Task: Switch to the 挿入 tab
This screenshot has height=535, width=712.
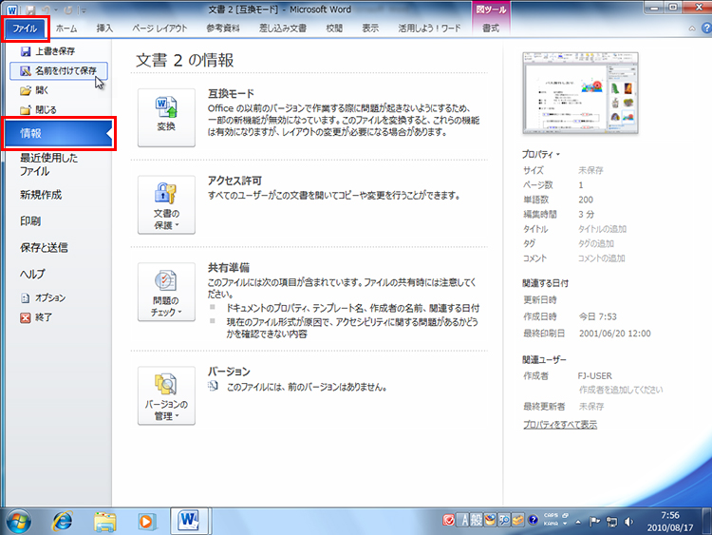Action: 104,29
